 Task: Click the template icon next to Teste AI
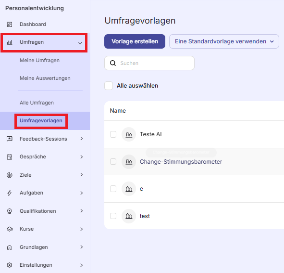pyautogui.click(x=129, y=134)
